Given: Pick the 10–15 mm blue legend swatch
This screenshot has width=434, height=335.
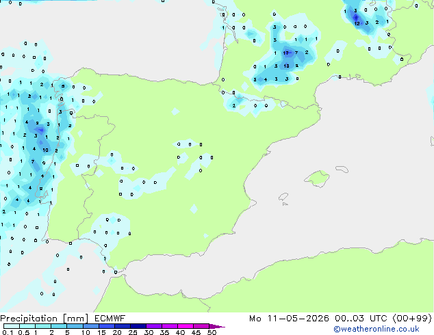Looking at the screenshot, I should pos(90,326).
